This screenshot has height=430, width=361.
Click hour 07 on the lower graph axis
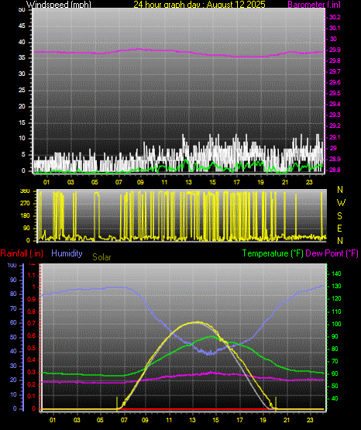point(124,420)
